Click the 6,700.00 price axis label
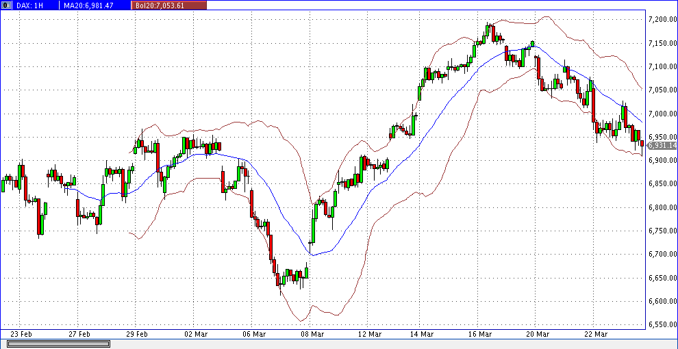 point(662,254)
